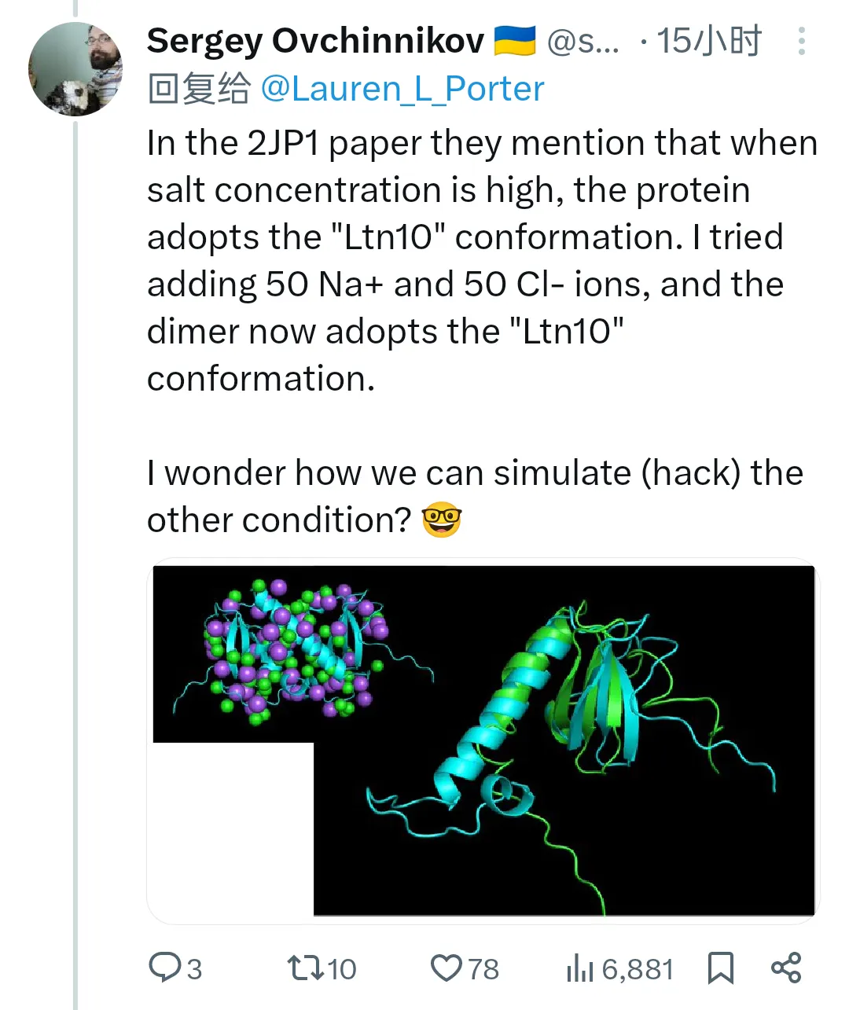Open the view analytics bar chart icon
The width and height of the screenshot is (849, 1010).
[580, 968]
